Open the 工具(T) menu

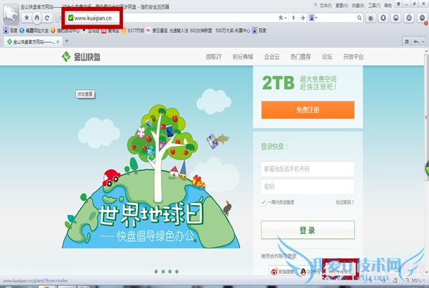click(374, 6)
